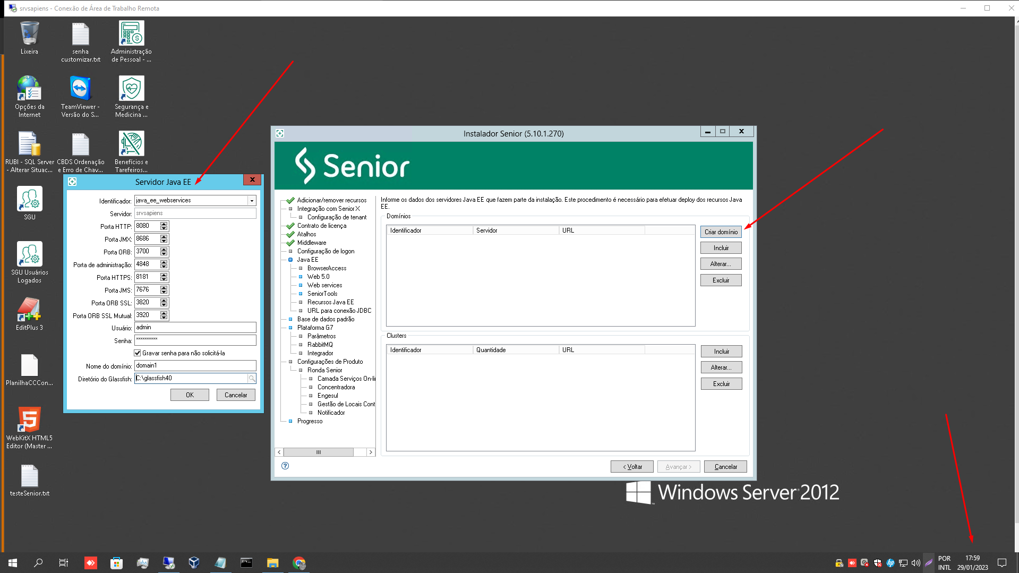Select Middleware tree item

click(312, 243)
